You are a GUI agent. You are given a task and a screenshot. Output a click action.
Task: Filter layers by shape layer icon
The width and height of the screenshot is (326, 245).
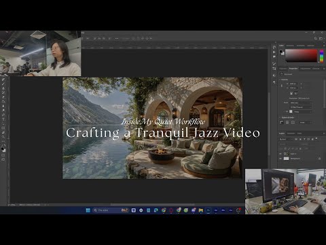pos(308,139)
